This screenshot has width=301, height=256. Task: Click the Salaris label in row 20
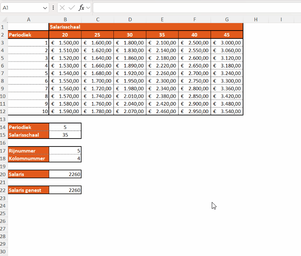coord(29,174)
